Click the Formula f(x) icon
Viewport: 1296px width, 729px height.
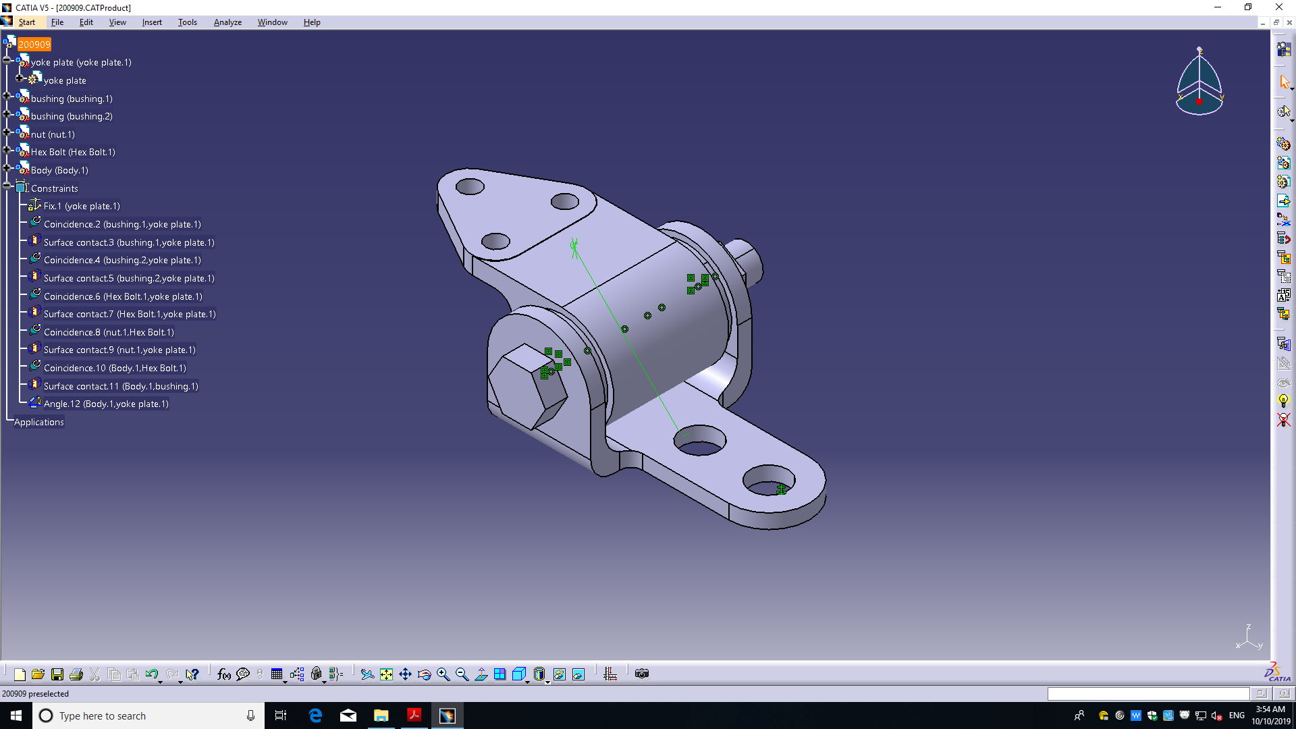pos(223,674)
